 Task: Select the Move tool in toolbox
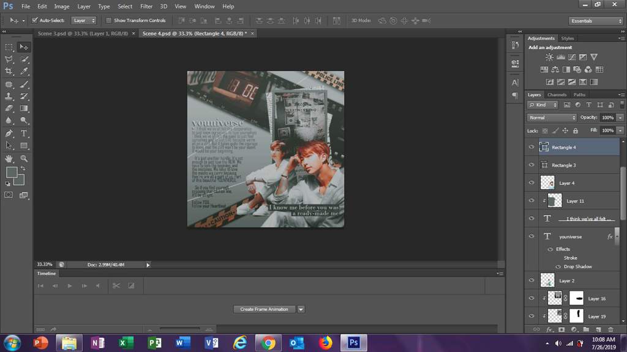(x=24, y=47)
